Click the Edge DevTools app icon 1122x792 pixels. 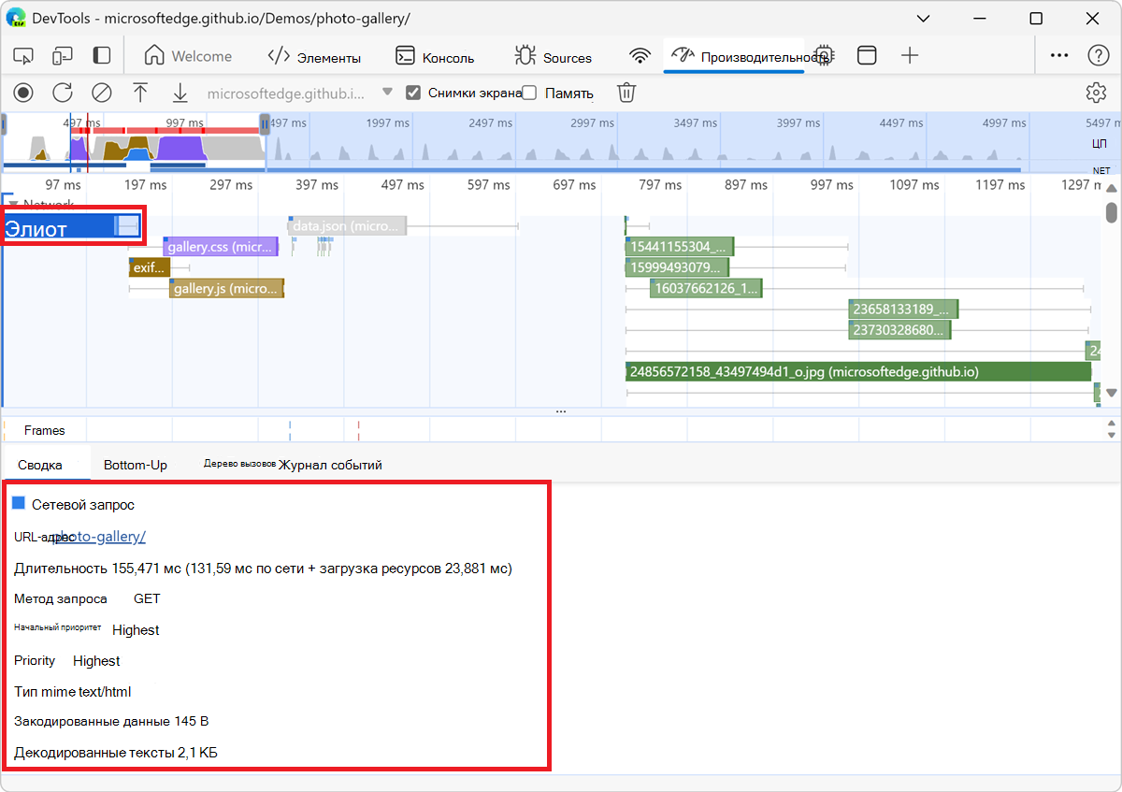[x=16, y=18]
